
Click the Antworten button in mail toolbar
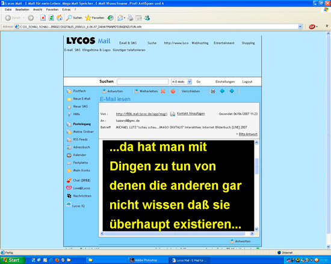[113, 91]
